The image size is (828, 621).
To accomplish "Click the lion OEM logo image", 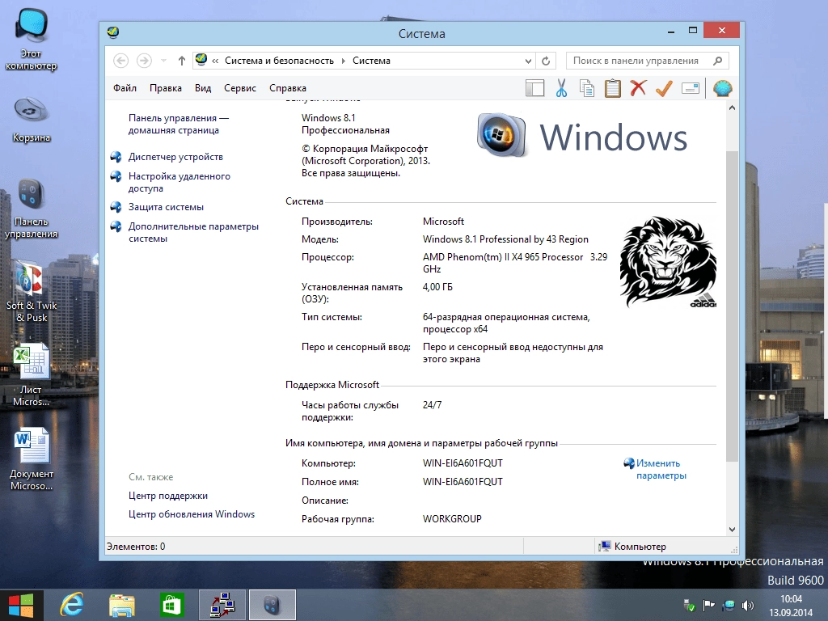I will pos(668,261).
